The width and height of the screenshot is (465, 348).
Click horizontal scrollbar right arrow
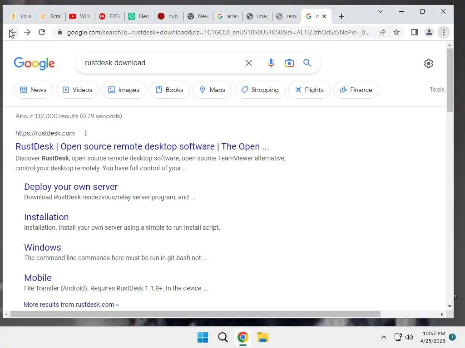point(442,314)
